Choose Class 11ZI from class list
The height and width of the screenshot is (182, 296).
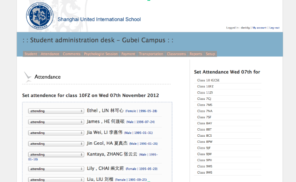tap(205, 93)
